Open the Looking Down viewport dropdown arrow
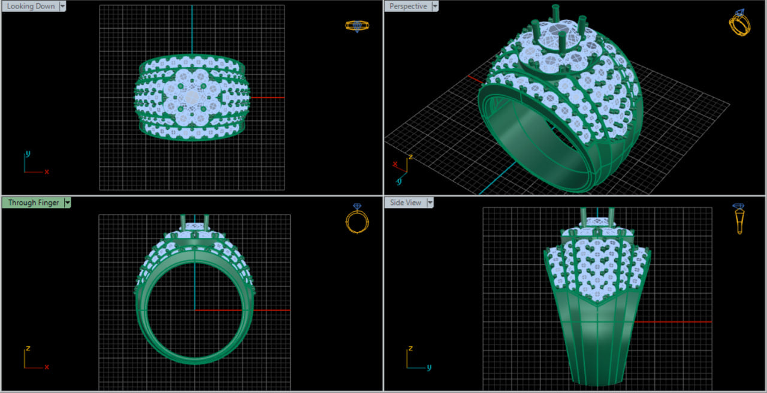The image size is (767, 393). 63,7
